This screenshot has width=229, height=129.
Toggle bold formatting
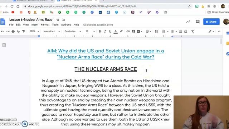click(x=100, y=31)
